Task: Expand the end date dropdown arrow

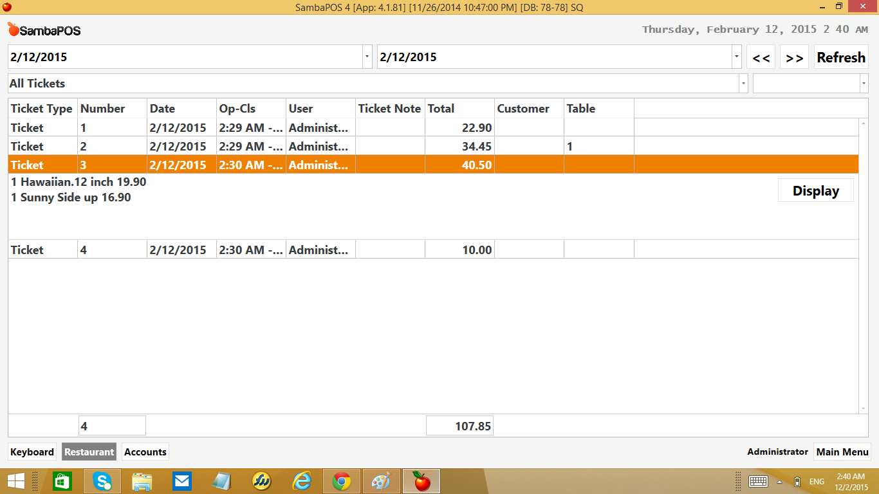Action: pos(736,57)
